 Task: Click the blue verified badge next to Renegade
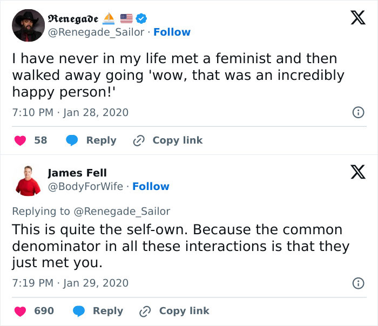141,19
